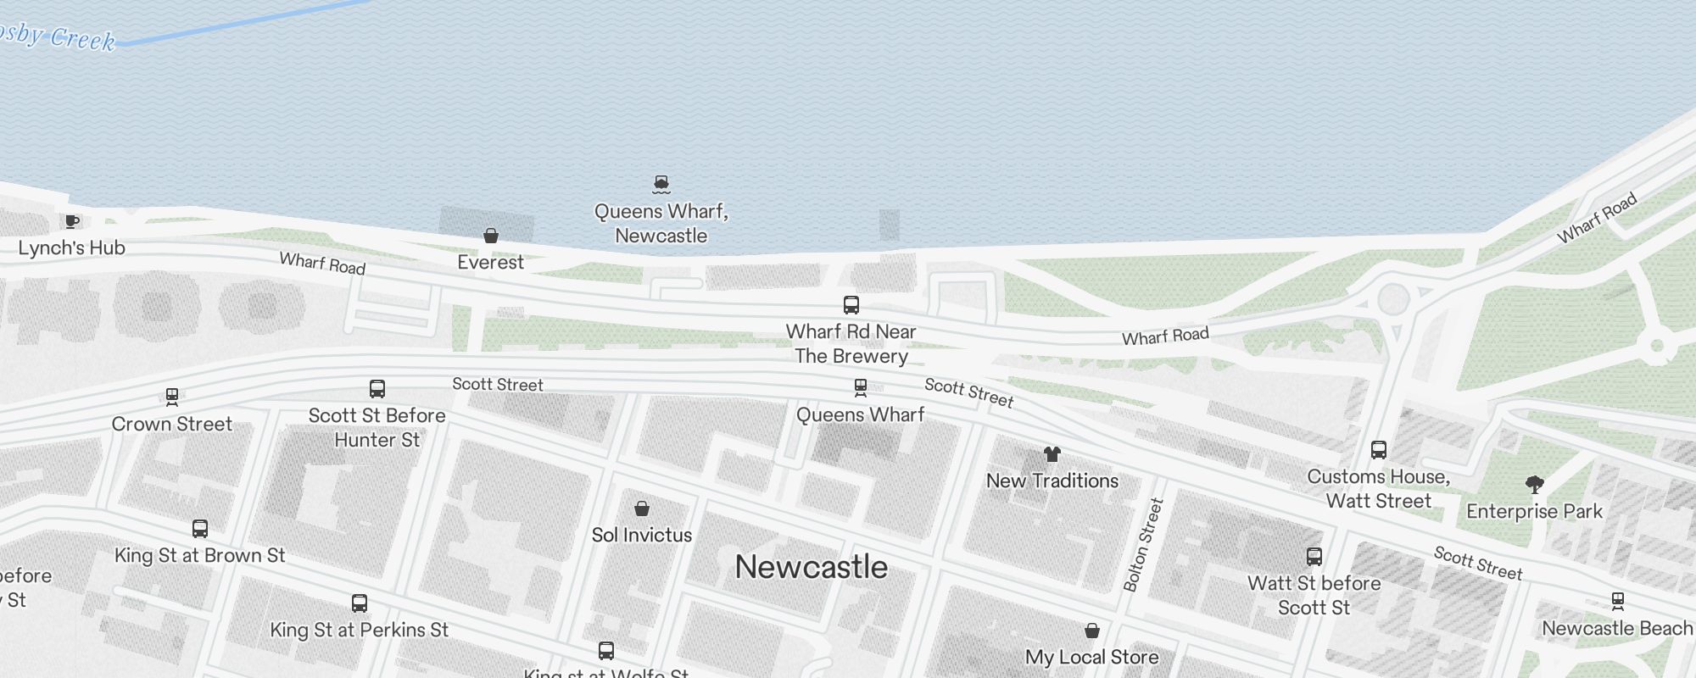Click the Bolton Street road label
Image resolution: width=1696 pixels, height=678 pixels.
pyautogui.click(x=1144, y=545)
